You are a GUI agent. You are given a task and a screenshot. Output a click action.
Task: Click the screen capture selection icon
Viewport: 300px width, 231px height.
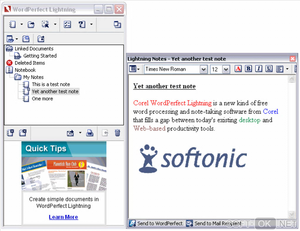[x=45, y=24]
